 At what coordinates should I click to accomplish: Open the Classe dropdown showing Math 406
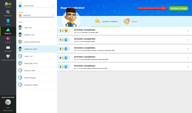pyautogui.click(x=36, y=15)
